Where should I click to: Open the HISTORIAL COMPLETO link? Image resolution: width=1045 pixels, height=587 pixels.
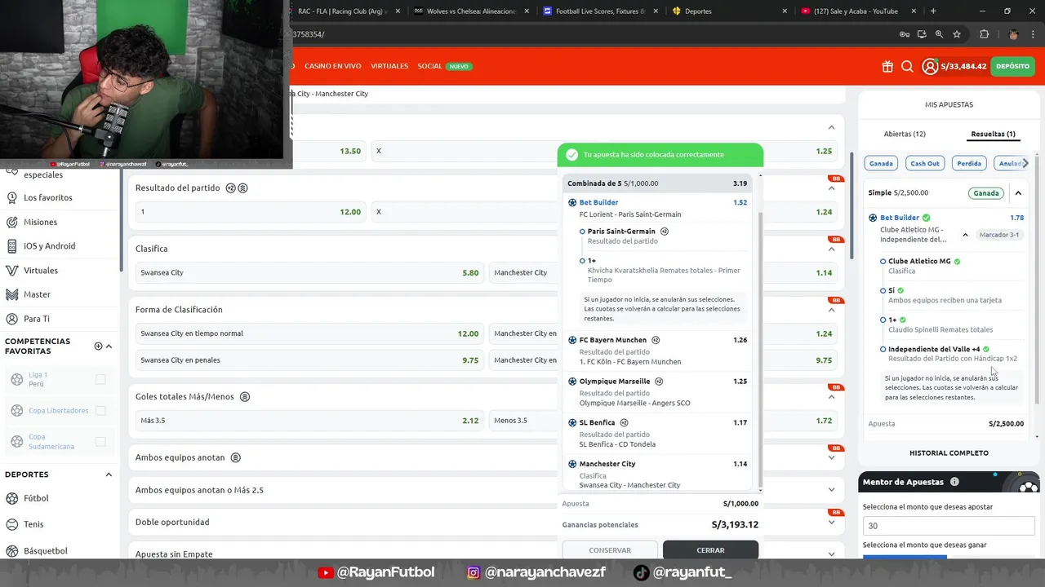coord(949,452)
